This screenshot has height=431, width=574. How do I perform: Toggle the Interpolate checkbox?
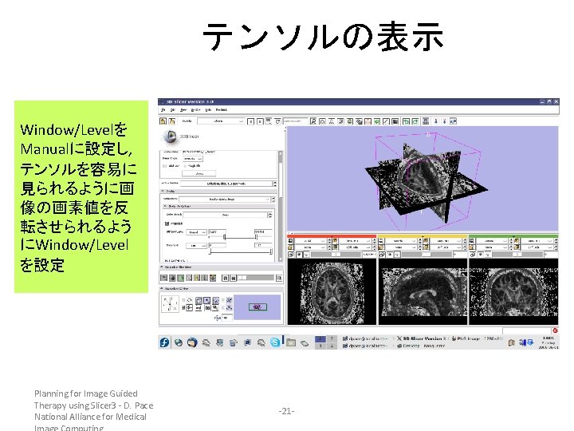(167, 223)
